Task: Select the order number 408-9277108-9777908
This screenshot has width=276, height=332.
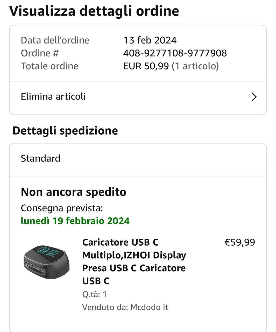Action: click(x=175, y=53)
